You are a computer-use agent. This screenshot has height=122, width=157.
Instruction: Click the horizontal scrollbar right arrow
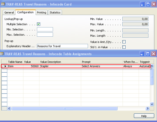coord(147,108)
